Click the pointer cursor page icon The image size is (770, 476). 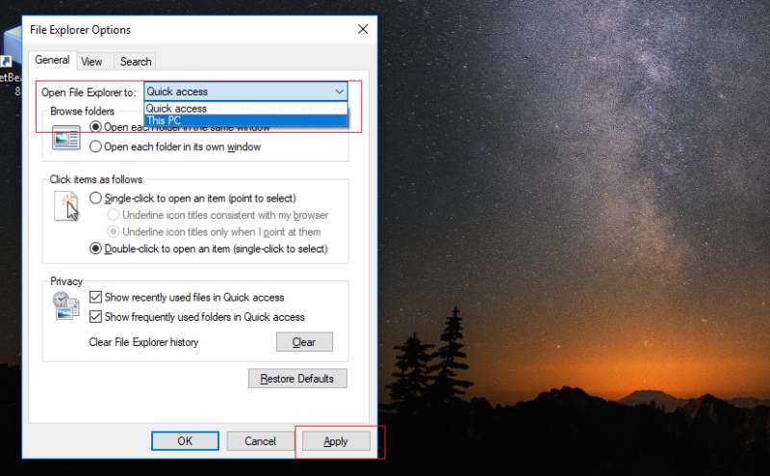tap(66, 206)
